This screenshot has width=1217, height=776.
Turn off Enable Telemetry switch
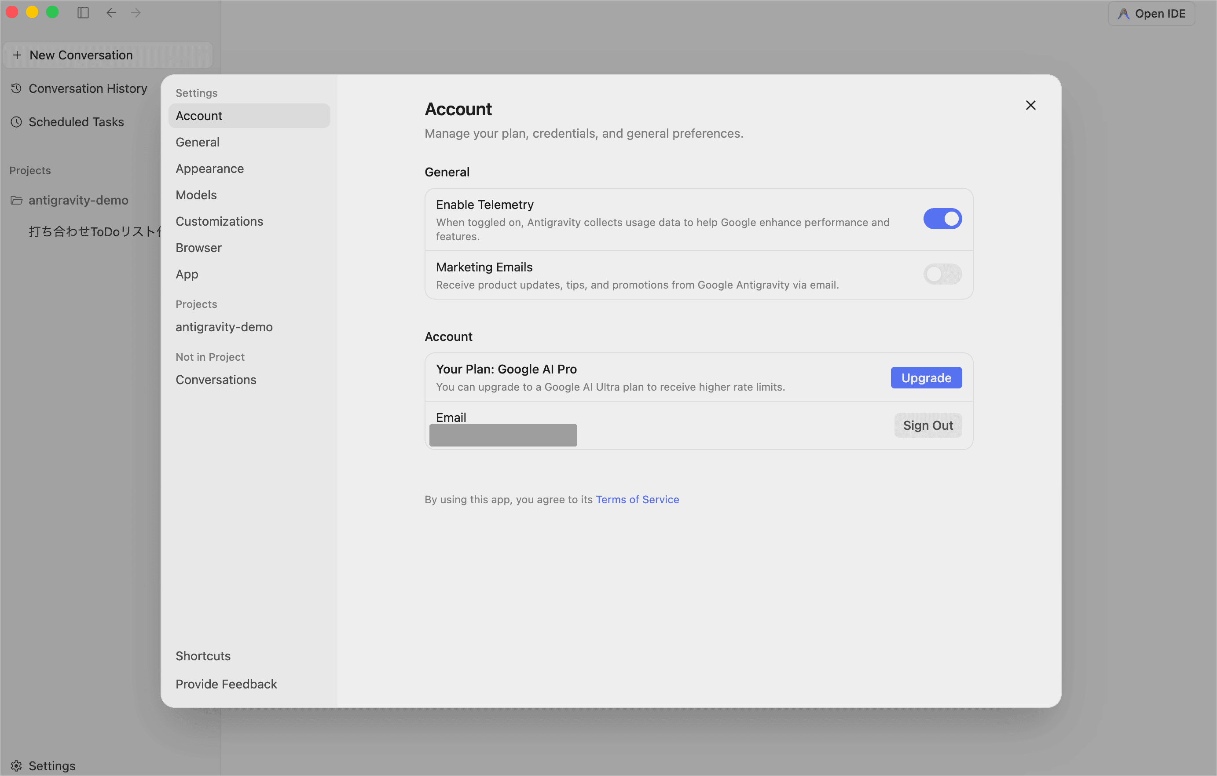point(942,219)
